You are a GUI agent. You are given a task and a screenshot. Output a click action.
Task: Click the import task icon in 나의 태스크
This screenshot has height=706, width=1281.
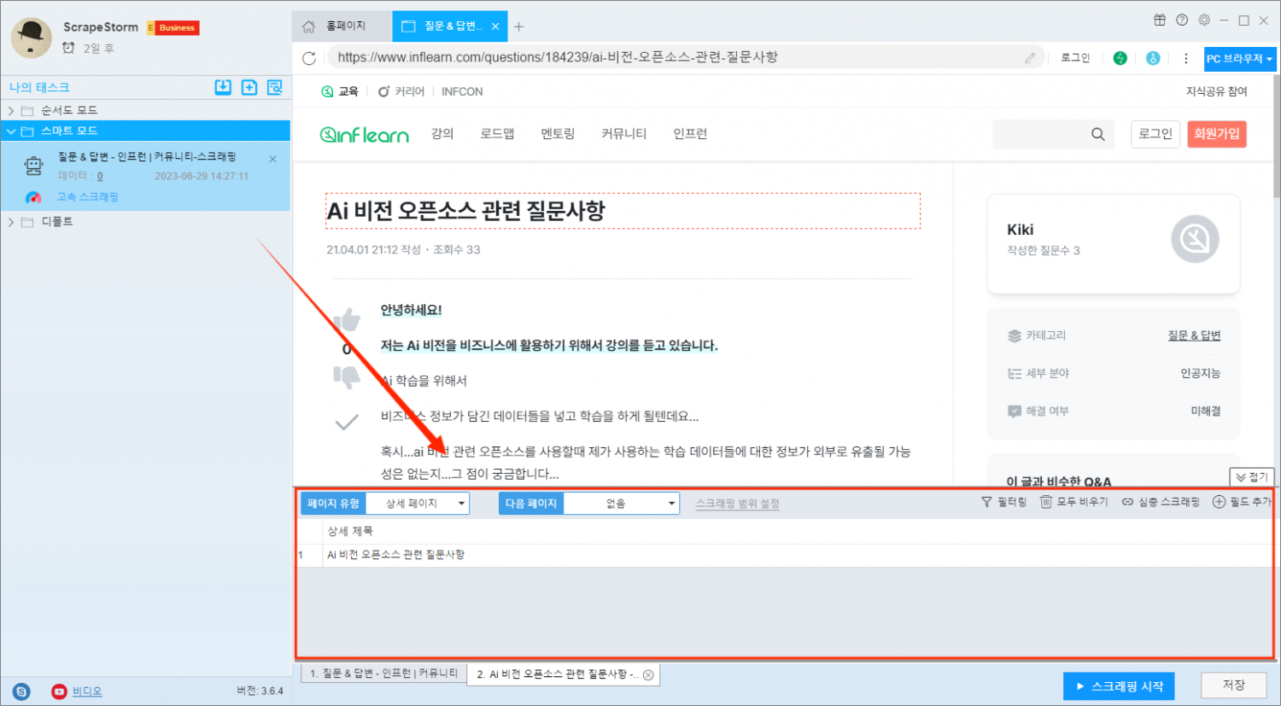point(223,87)
